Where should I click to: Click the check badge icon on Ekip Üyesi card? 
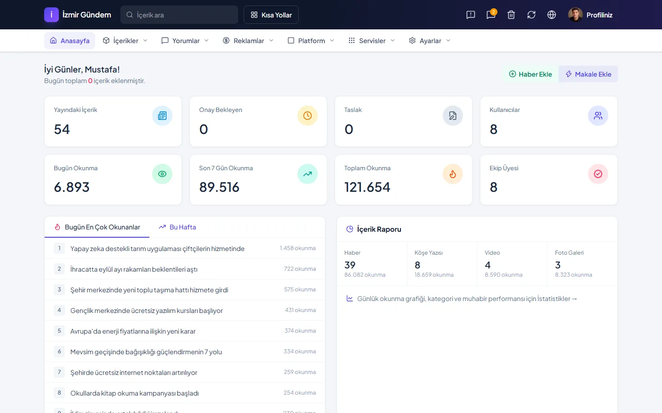tap(598, 174)
